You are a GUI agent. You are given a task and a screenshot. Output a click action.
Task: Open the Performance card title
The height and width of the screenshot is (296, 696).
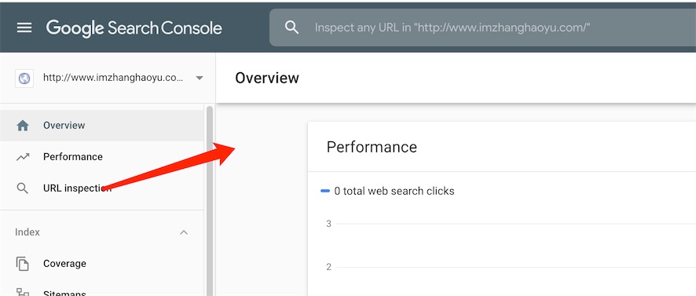[372, 147]
